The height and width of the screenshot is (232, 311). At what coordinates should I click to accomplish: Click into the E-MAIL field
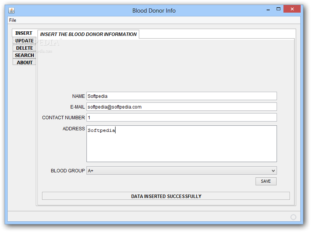(x=181, y=107)
